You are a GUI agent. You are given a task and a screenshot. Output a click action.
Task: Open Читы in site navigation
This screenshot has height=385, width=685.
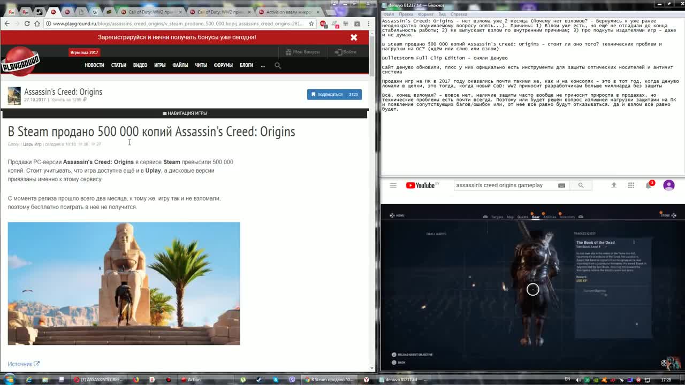coord(201,65)
